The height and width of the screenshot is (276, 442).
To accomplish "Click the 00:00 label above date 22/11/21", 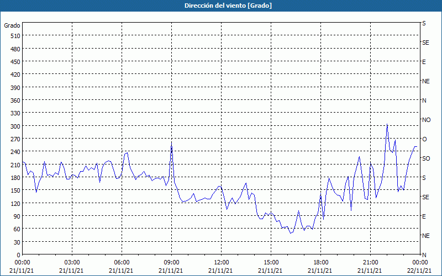I will pyautogui.click(x=420, y=263).
